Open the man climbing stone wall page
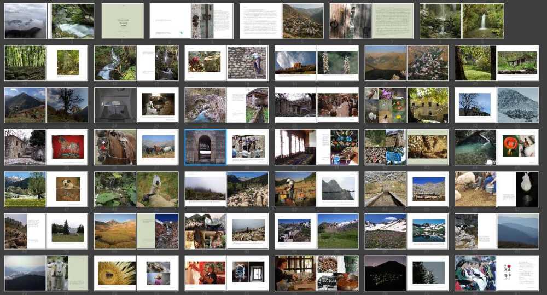 [x=247, y=63]
